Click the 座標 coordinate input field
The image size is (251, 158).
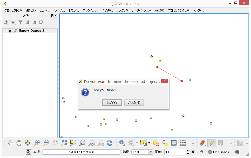pyautogui.click(x=82, y=152)
